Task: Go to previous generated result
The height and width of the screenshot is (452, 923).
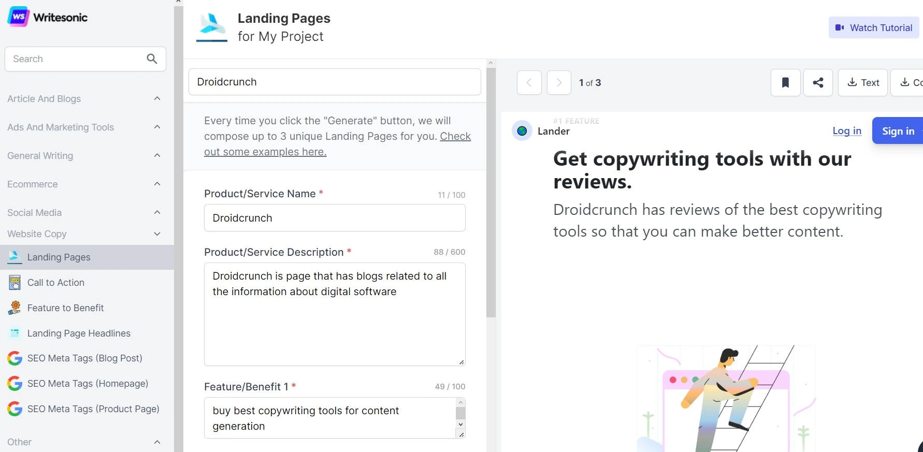Action: click(529, 82)
